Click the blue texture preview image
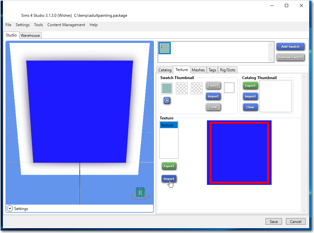This screenshot has height=233, width=314. click(x=239, y=152)
